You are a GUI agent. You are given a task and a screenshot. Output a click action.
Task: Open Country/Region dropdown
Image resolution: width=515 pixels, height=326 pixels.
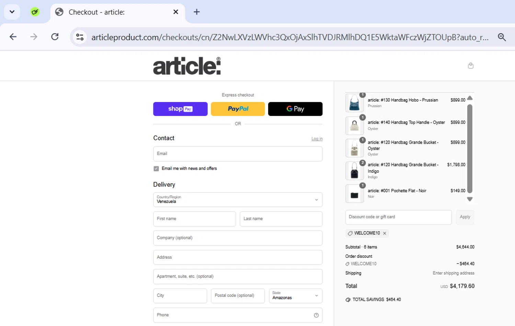[x=238, y=199]
